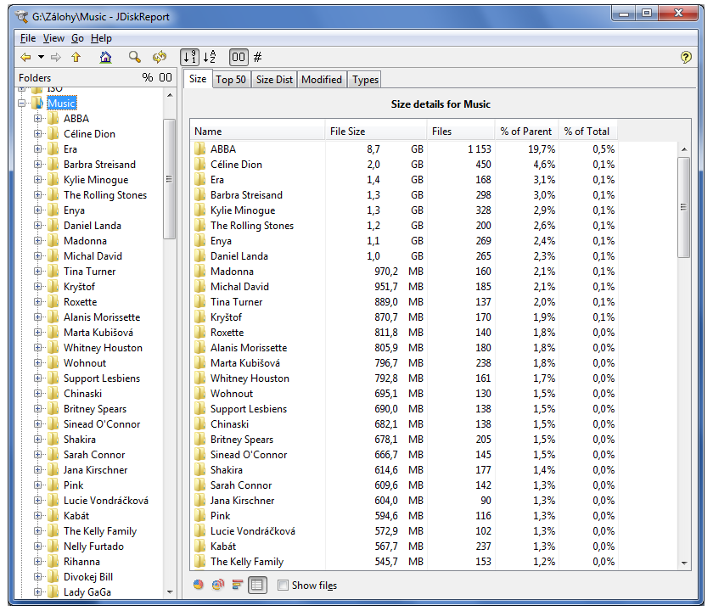Enable the Show files checkbox
The width and height of the screenshot is (713, 611).
284,586
